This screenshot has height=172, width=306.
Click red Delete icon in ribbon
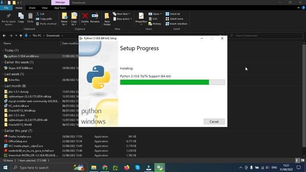85,16
